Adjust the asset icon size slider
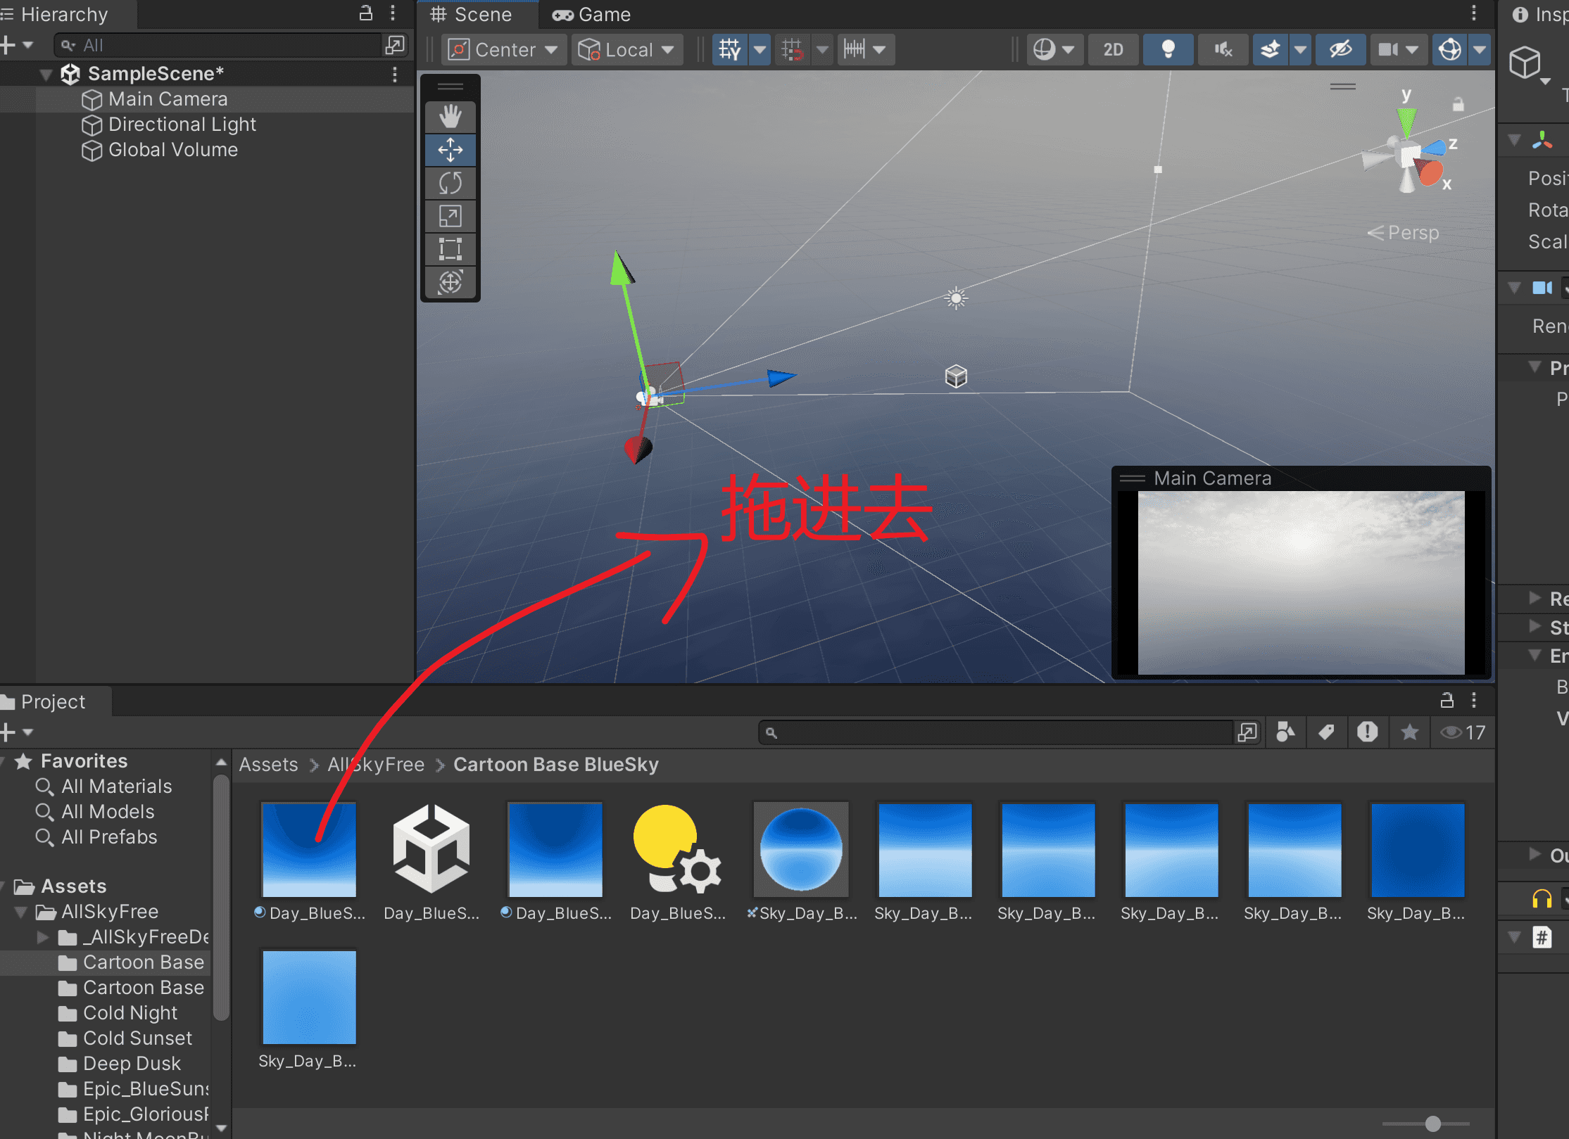 tap(1432, 1124)
